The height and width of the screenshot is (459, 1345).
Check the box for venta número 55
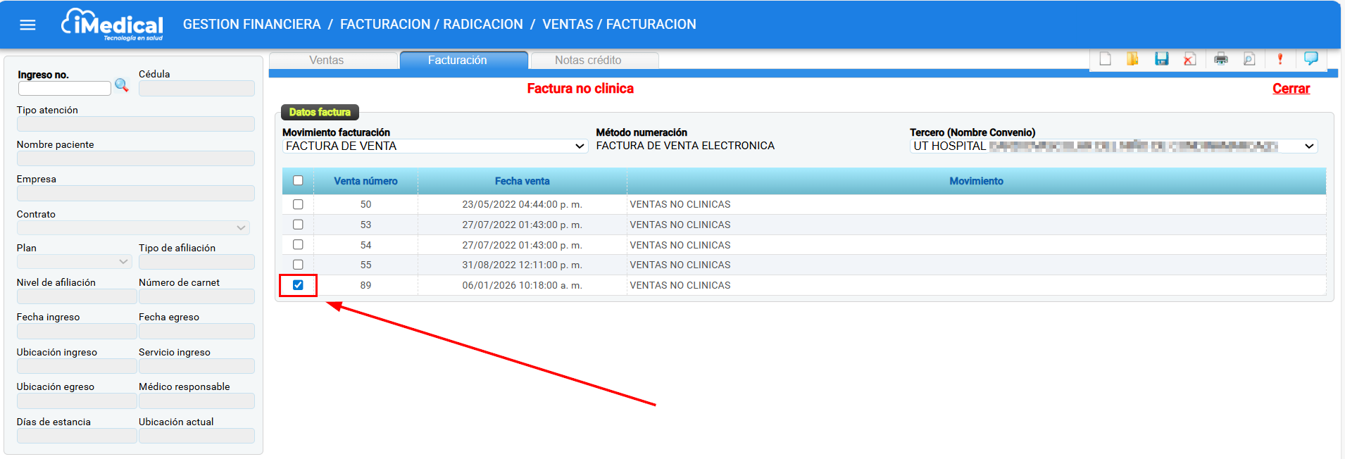click(298, 265)
